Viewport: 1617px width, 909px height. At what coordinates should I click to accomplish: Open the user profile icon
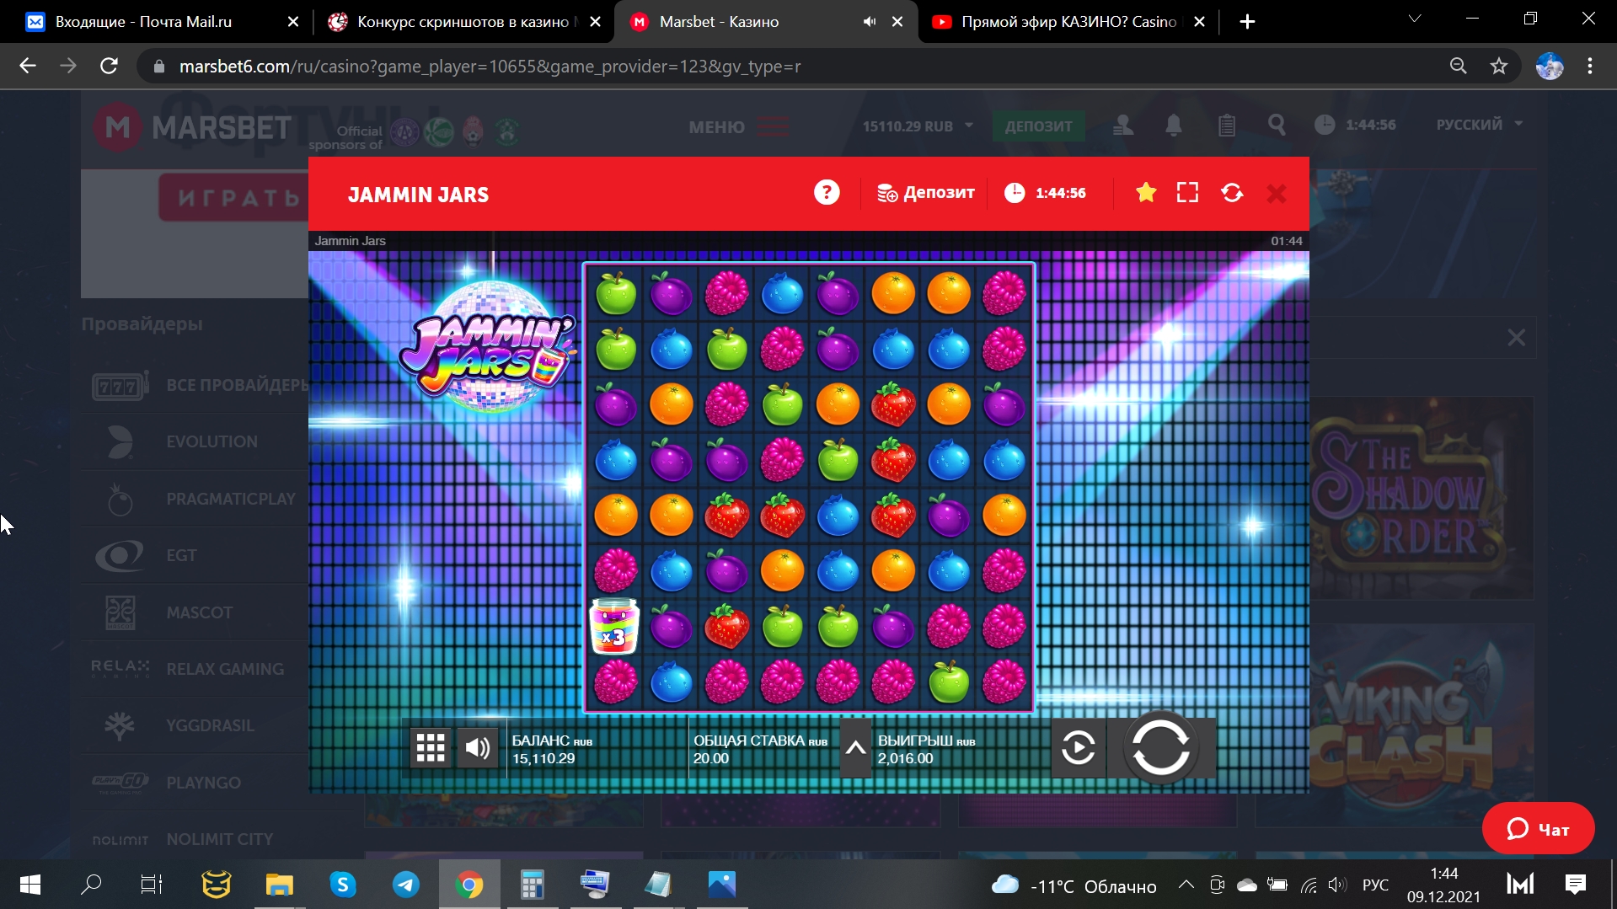coord(1122,126)
